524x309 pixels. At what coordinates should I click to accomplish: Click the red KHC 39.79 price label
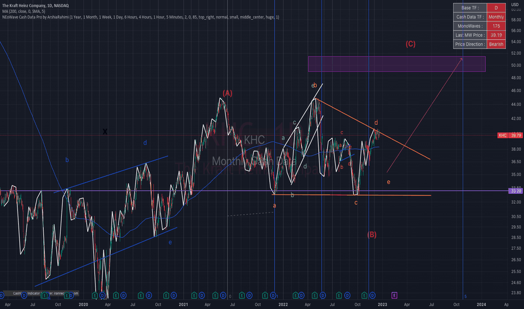click(511, 135)
